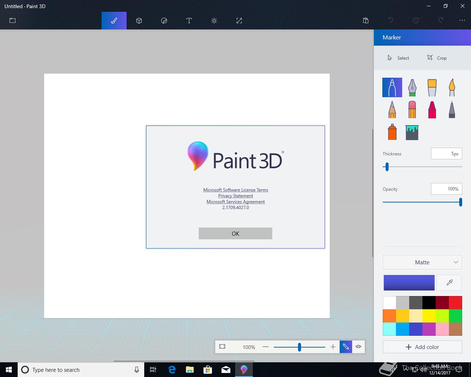Click OK in the About dialog

coord(235,233)
